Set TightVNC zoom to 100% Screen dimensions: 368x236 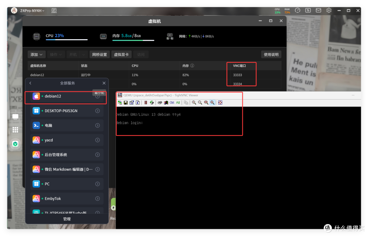[206, 103]
